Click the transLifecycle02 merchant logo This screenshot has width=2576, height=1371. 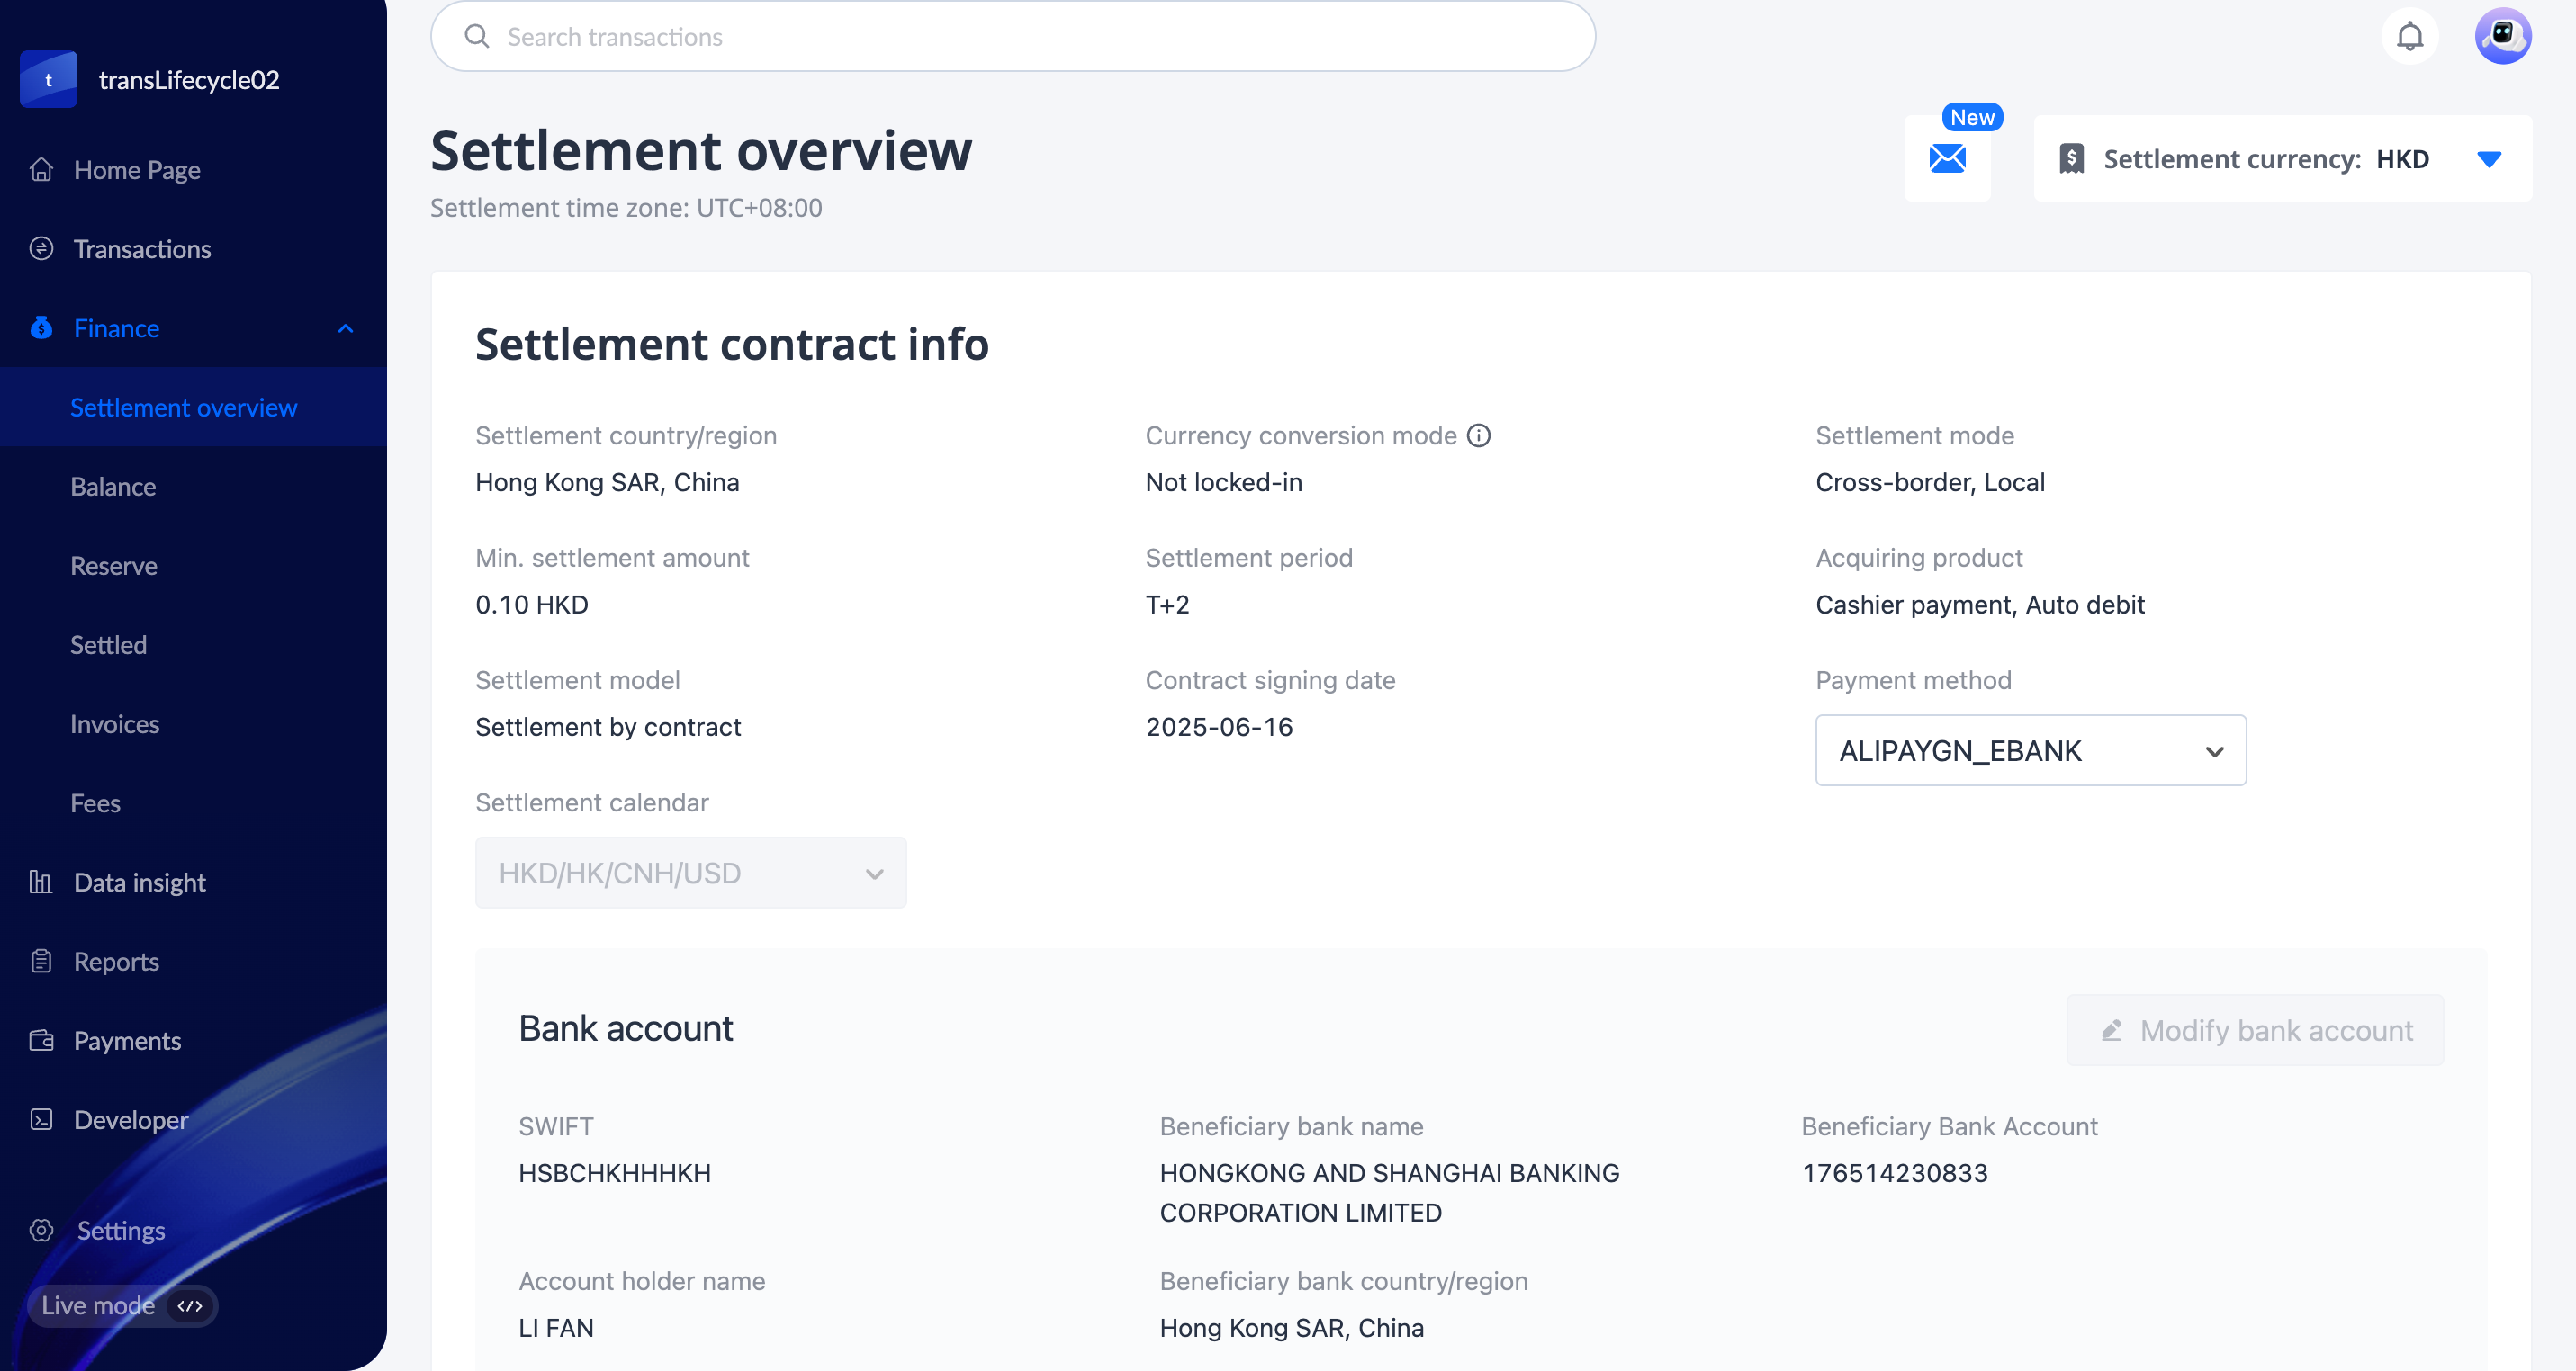tap(48, 80)
